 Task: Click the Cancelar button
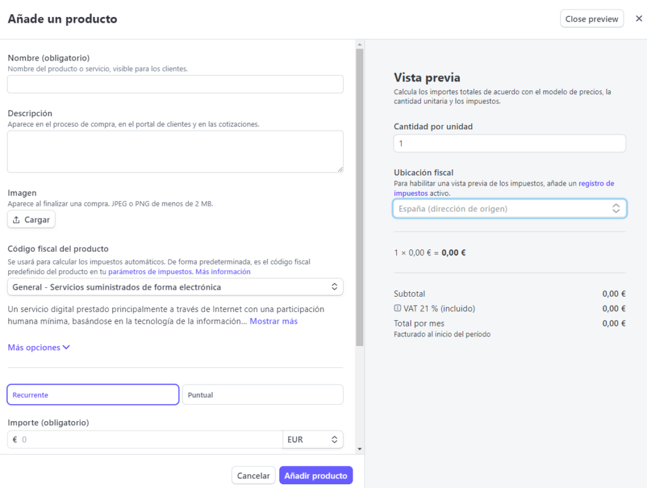tap(253, 475)
